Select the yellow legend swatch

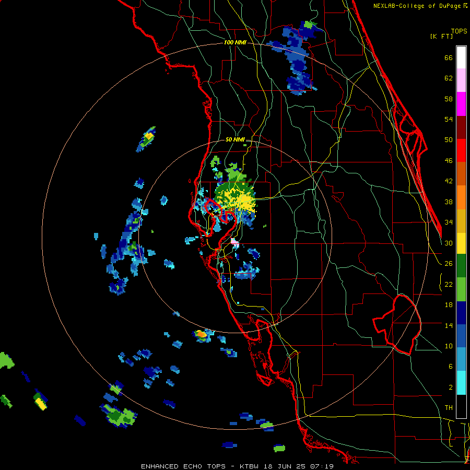coord(461,243)
